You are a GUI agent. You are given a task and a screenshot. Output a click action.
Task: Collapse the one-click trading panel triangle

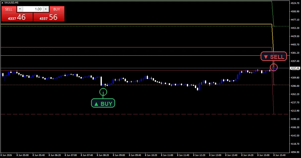point(3,3)
